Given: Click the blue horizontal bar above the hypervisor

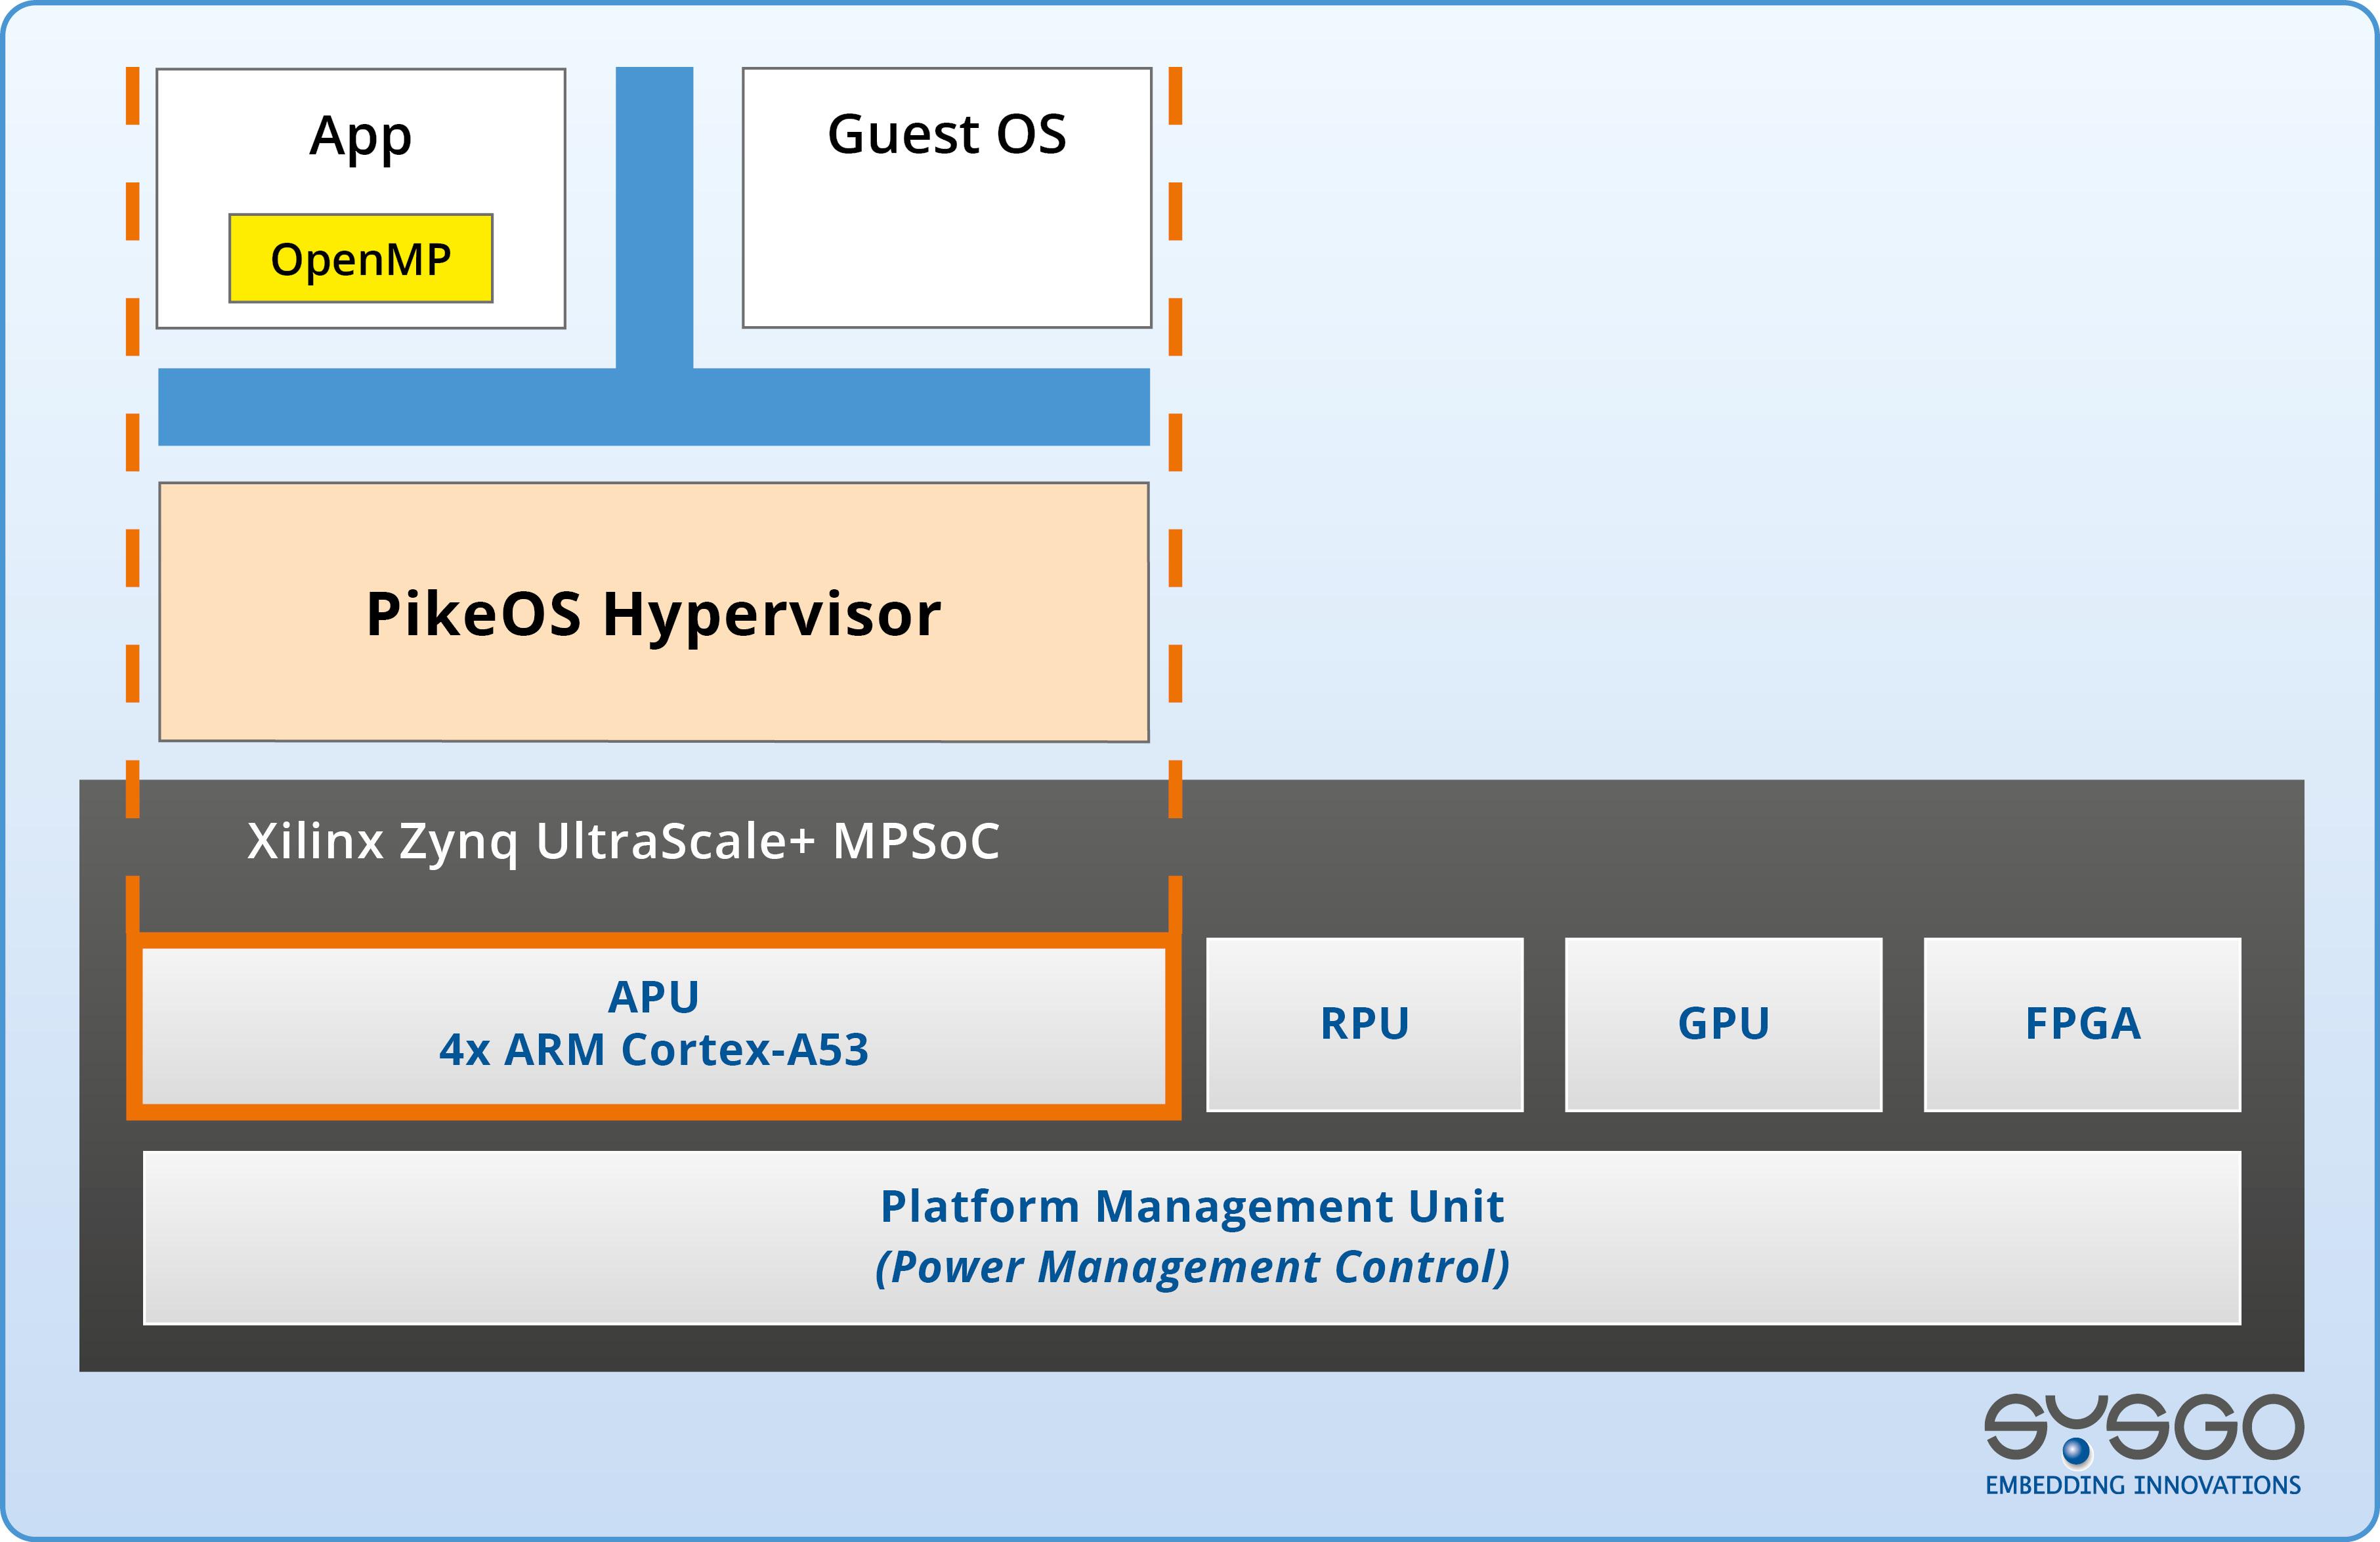Looking at the screenshot, I should (x=654, y=407).
